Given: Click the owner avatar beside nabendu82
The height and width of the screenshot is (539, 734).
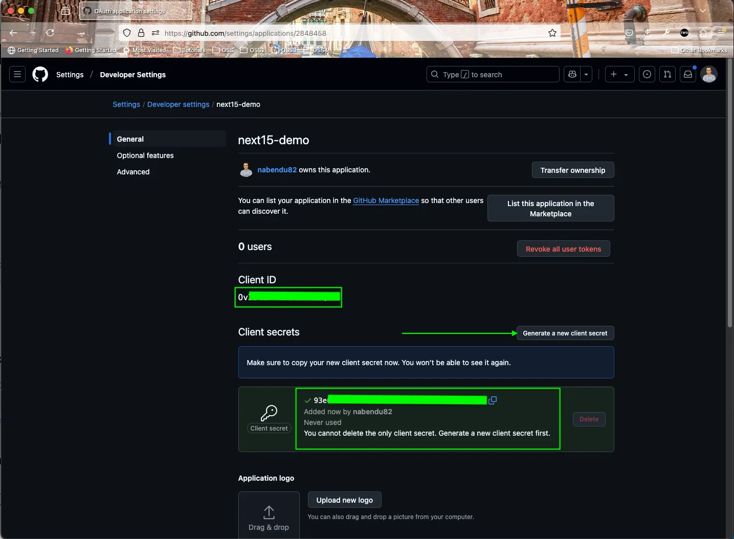Looking at the screenshot, I should [x=246, y=170].
